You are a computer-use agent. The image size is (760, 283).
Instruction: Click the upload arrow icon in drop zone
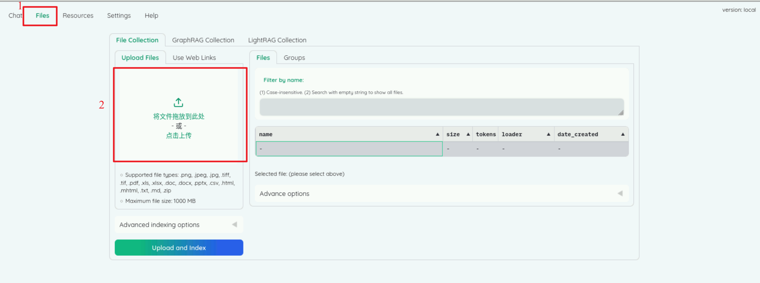pos(178,103)
